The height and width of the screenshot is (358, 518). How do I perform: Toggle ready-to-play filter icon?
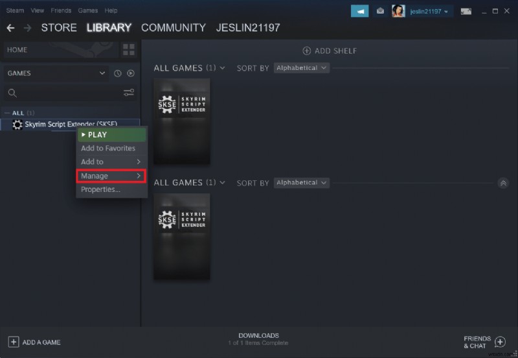(131, 73)
